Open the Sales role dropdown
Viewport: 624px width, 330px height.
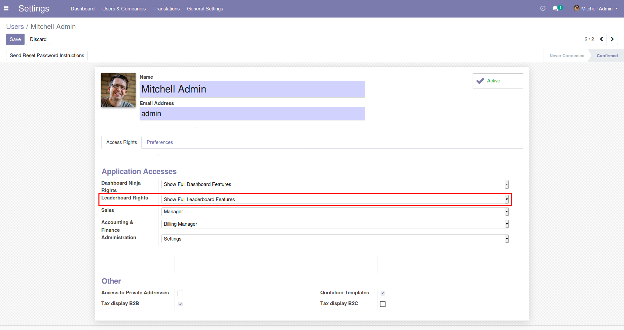pyautogui.click(x=335, y=212)
